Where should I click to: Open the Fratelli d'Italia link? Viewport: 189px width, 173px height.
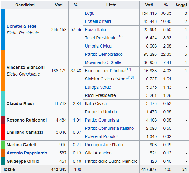pyautogui.click(x=98, y=21)
